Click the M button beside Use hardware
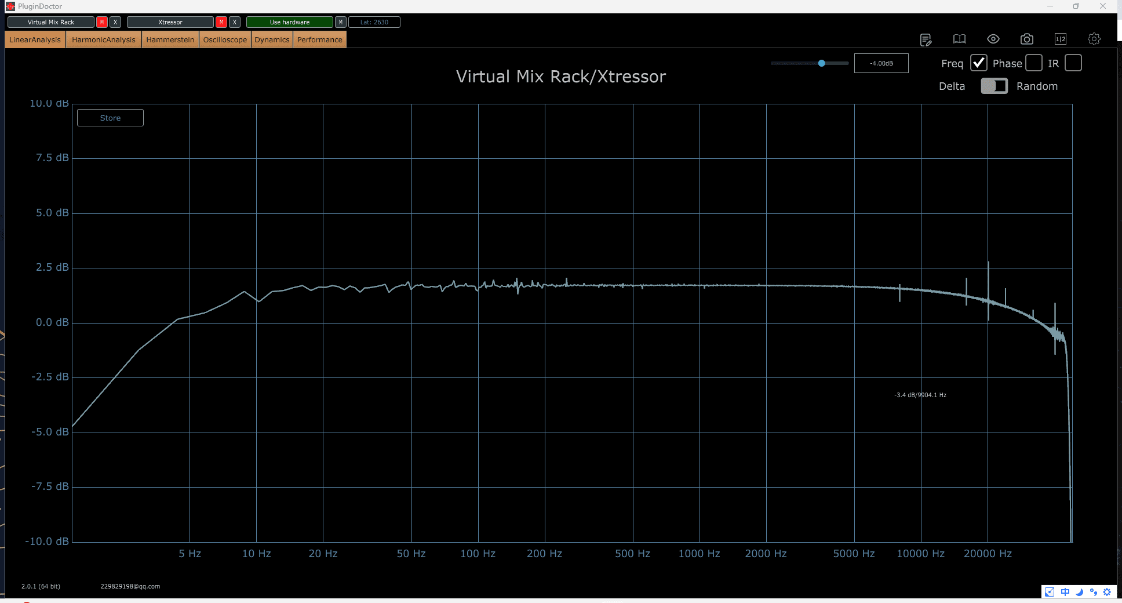The image size is (1122, 603). pyautogui.click(x=341, y=22)
